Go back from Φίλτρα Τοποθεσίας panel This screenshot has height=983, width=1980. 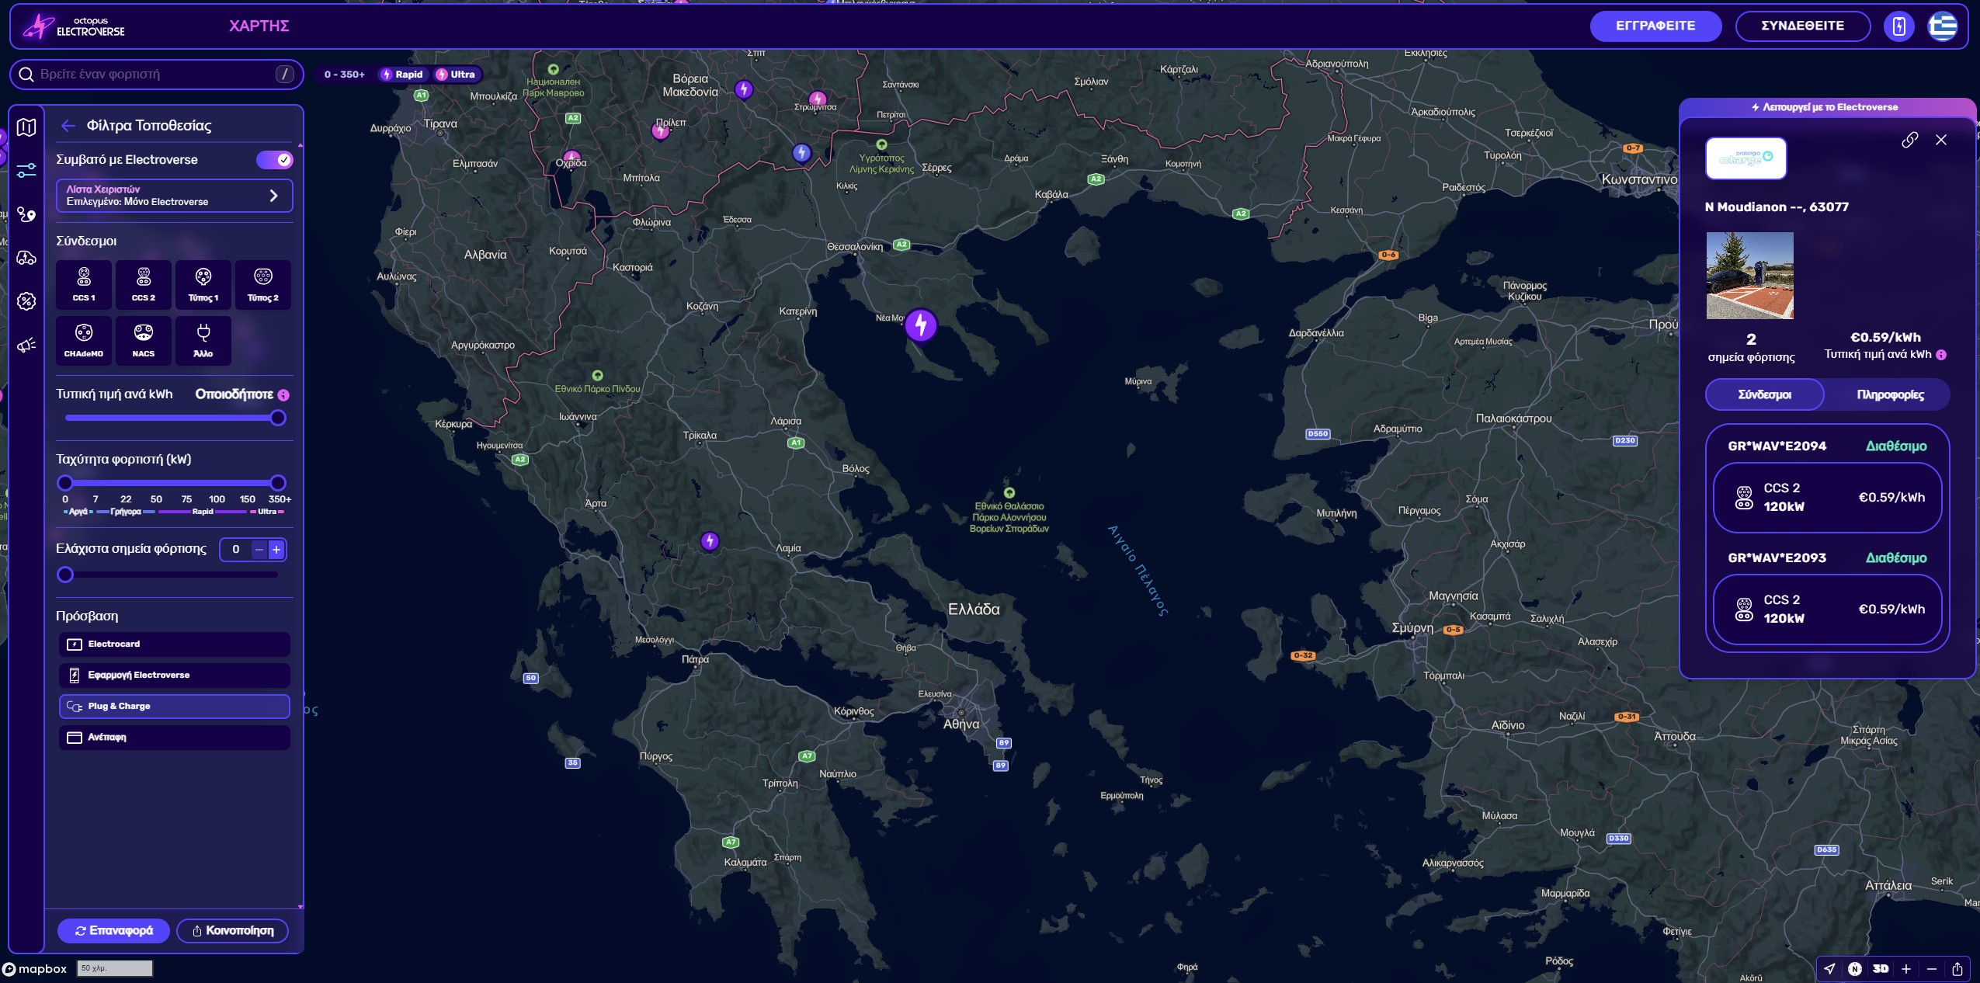[68, 126]
